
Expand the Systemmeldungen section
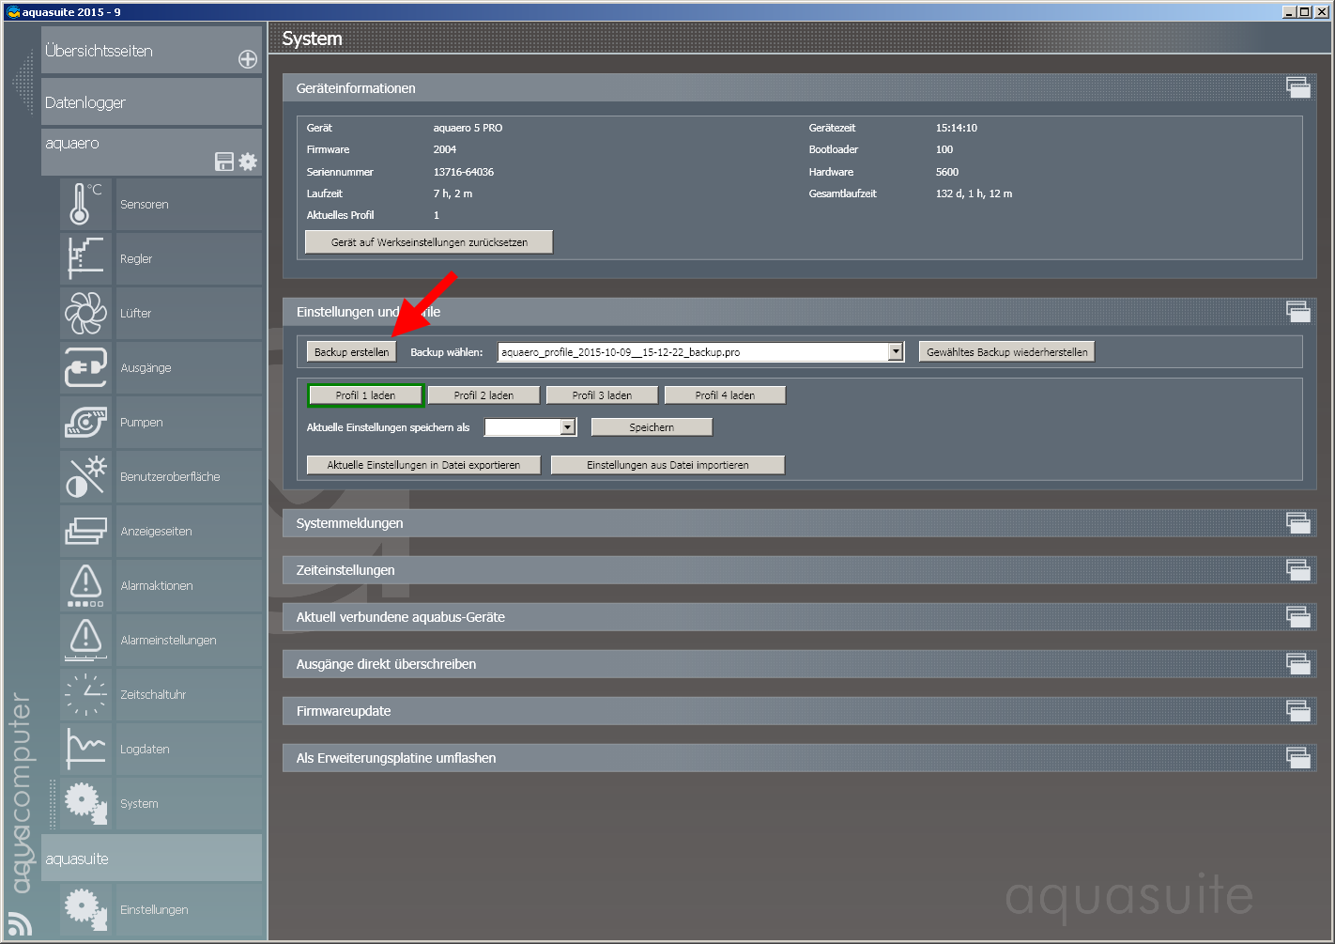[x=1298, y=523]
